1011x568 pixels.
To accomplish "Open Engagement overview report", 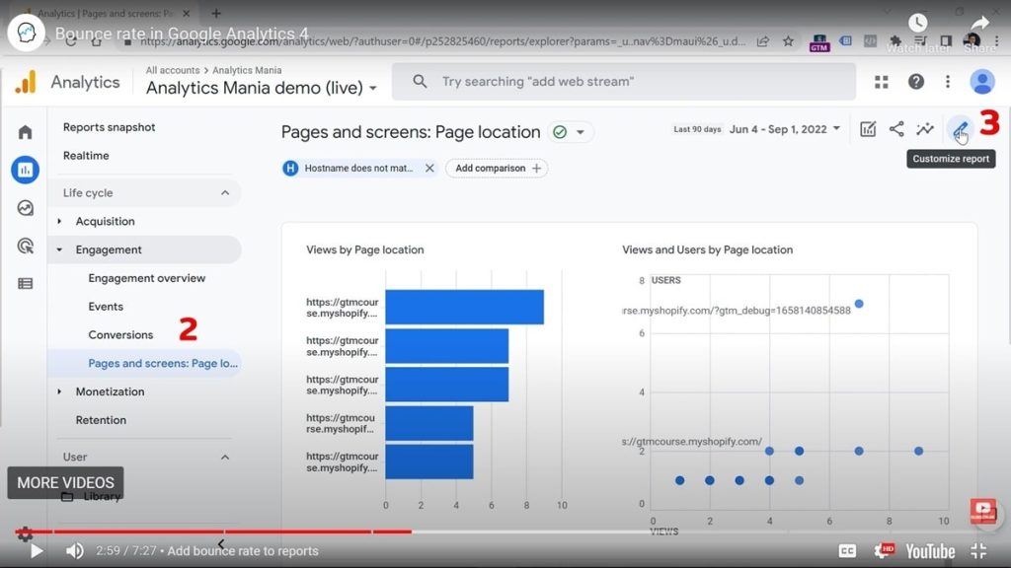I will tap(147, 278).
